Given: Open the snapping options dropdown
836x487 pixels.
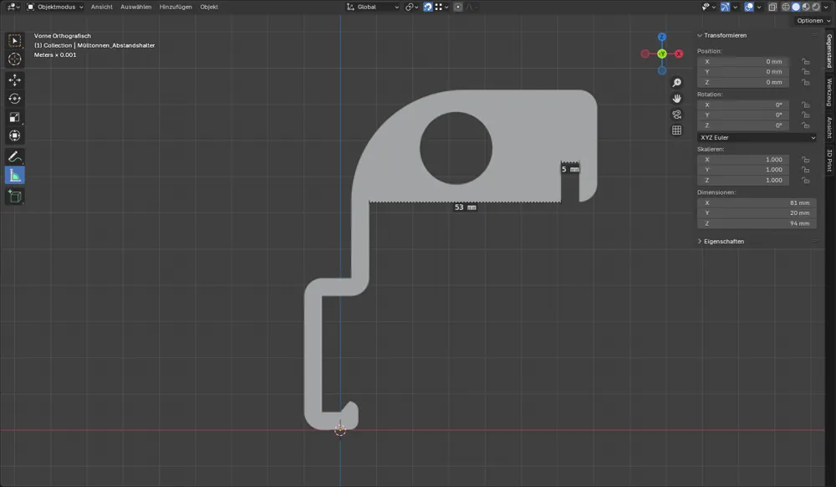Looking at the screenshot, I should (x=442, y=7).
